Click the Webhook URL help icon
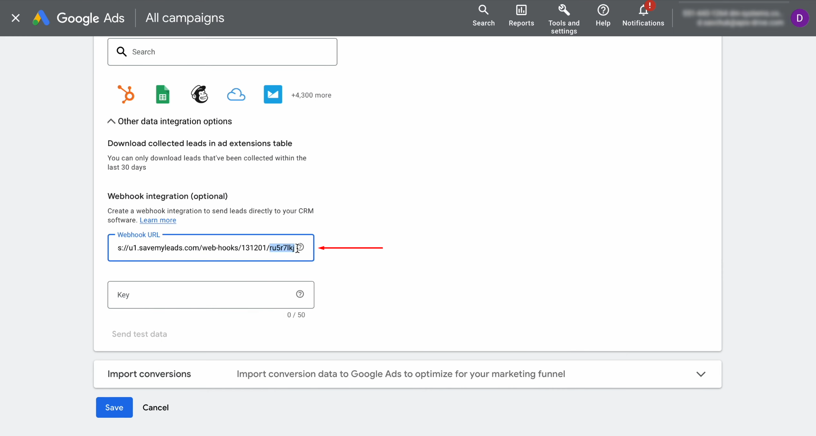 [x=301, y=247]
